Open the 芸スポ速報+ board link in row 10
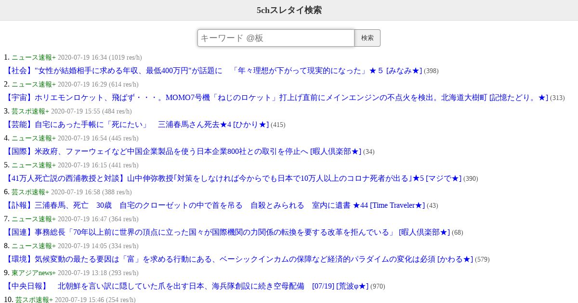The height and width of the screenshot is (303, 578). [34, 300]
